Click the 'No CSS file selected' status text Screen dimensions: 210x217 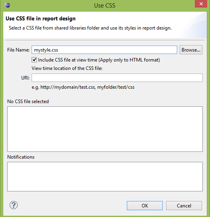28,102
